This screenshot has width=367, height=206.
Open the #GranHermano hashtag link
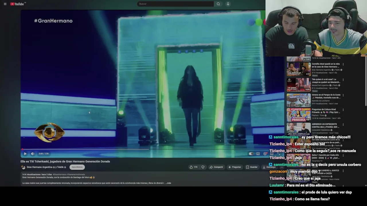coord(60,175)
